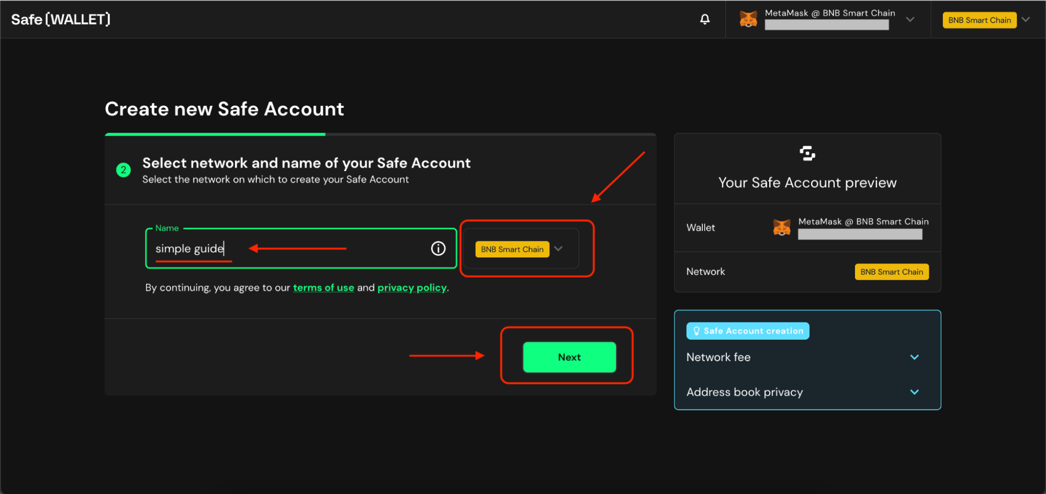Click the Safe{WALLET} logo
Viewport: 1046px width, 494px height.
pos(61,19)
